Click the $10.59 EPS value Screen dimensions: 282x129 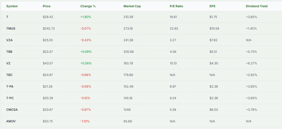click(x=214, y=28)
